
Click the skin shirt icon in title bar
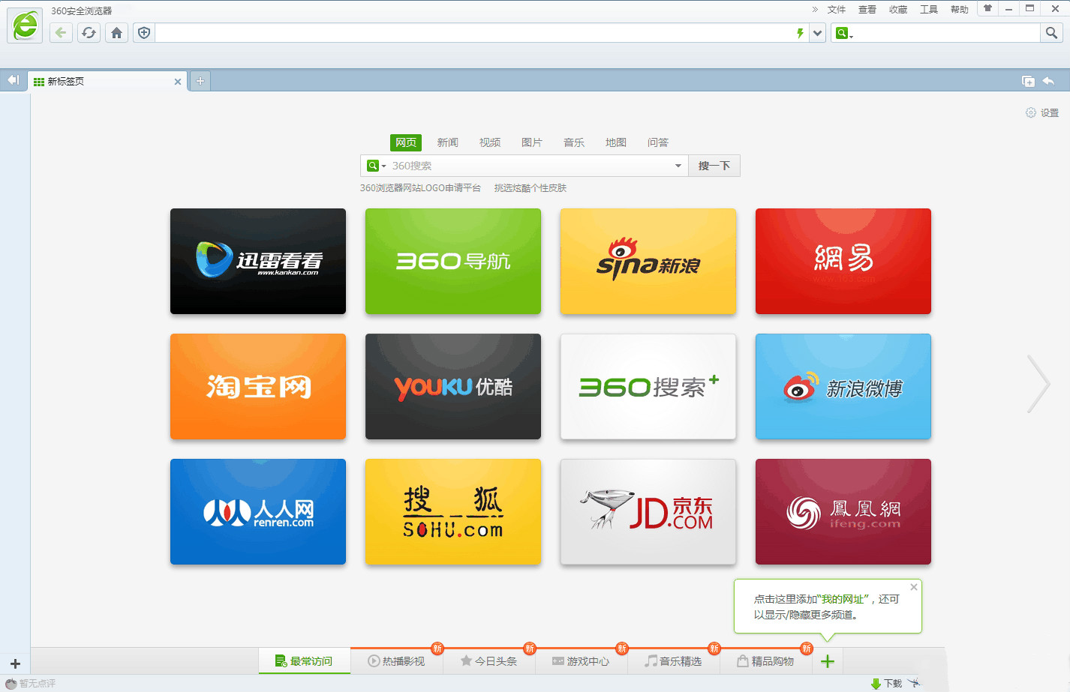(x=987, y=9)
